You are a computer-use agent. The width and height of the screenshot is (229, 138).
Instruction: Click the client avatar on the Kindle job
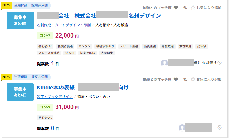(x=182, y=128)
